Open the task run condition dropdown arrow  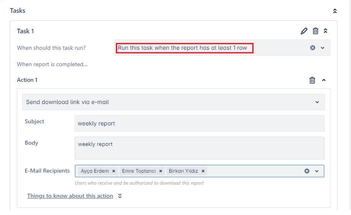[x=322, y=48]
